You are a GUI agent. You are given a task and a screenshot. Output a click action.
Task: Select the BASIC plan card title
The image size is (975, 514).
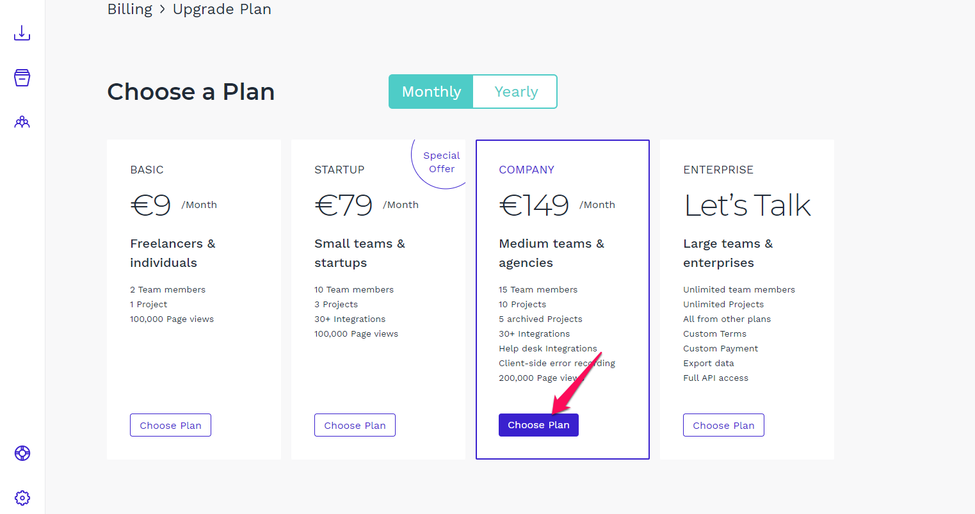point(147,170)
